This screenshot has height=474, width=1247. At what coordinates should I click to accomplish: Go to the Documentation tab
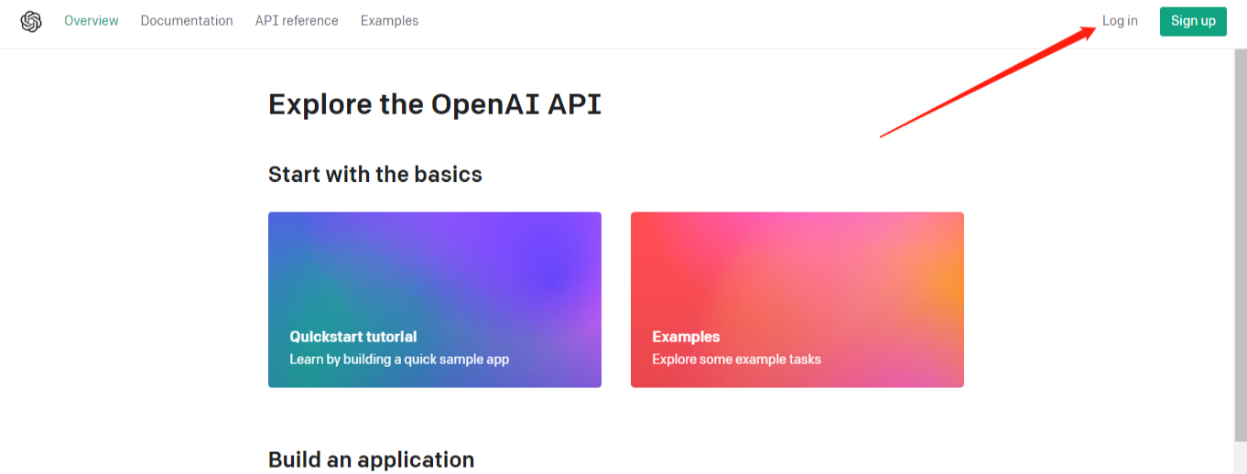(x=187, y=21)
